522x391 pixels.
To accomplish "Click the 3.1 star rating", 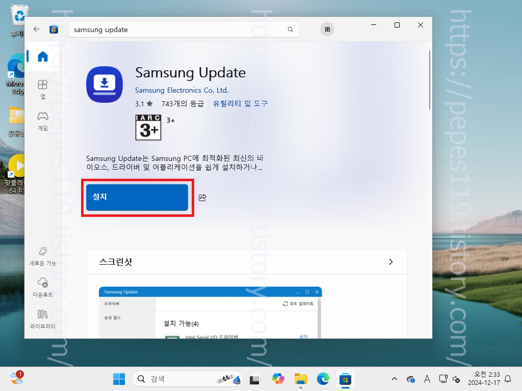I will (x=144, y=104).
